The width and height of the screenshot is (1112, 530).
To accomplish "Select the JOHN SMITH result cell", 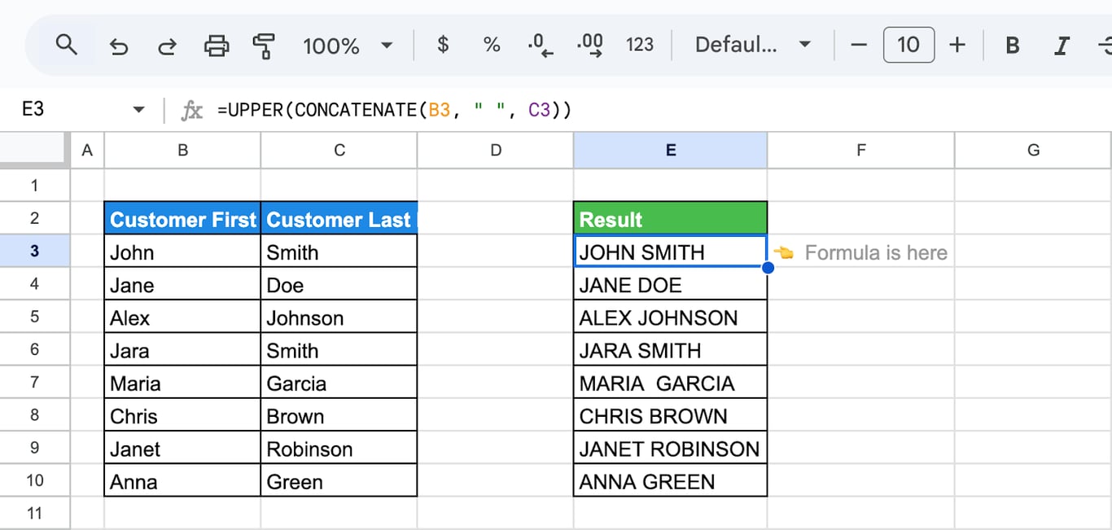I will click(670, 251).
